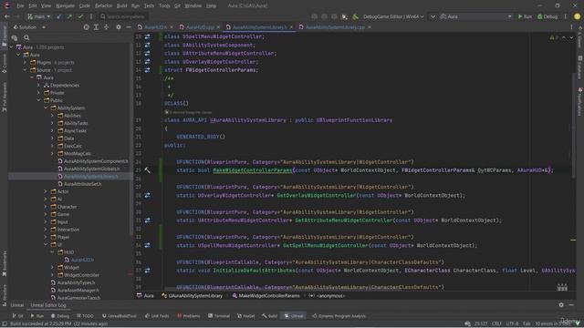Collapse the AbilitySystem folder
This screenshot has height=328, width=584.
(x=46, y=108)
